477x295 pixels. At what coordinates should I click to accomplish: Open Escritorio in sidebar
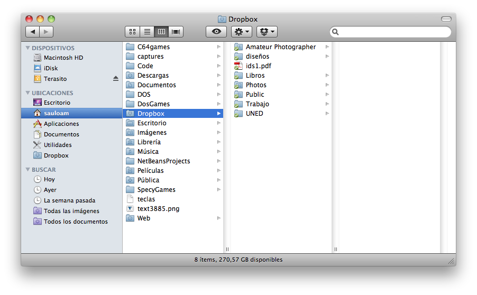tap(72, 103)
